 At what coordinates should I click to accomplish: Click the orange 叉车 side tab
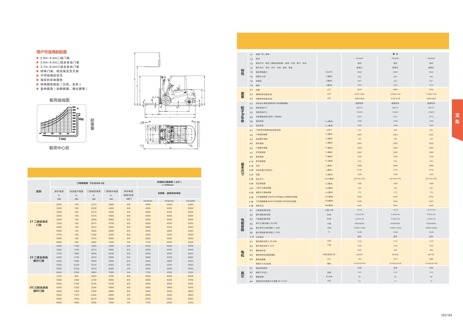pyautogui.click(x=457, y=120)
